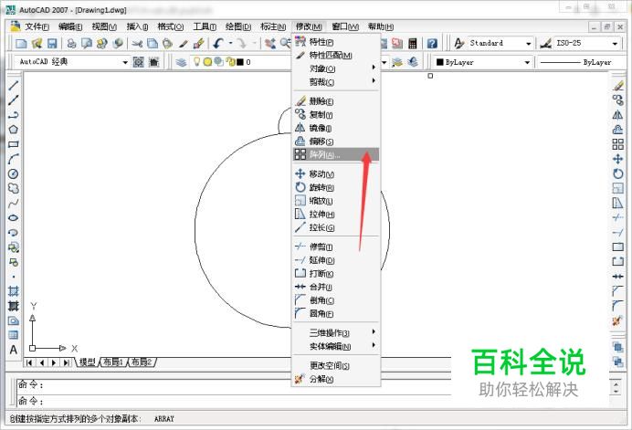The image size is (632, 430).
Task: Click the Layer Properties Manager icon
Action: (x=181, y=62)
